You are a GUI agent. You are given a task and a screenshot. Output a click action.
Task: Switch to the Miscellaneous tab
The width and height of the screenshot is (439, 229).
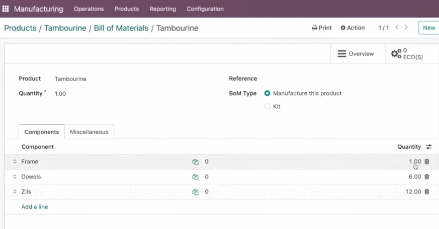[x=89, y=132]
